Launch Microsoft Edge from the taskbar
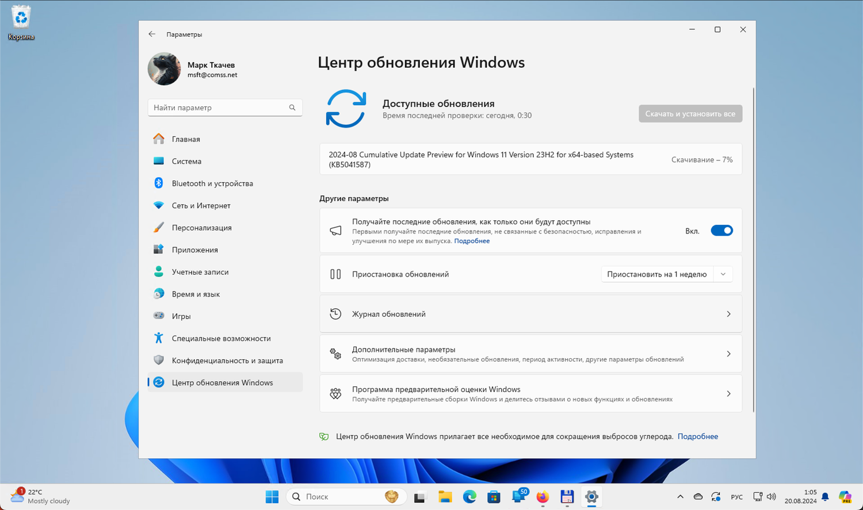Screen dimensions: 863x510 (469, 497)
